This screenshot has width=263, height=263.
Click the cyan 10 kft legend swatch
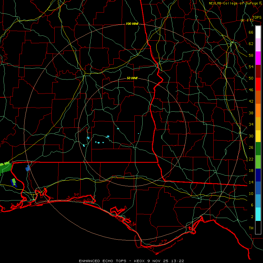[258, 214]
